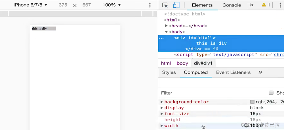This screenshot has height=130, width=284.
Task: Click the 375 width input
Action: (x=63, y=5)
